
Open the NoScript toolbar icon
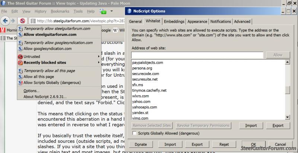point(22,21)
